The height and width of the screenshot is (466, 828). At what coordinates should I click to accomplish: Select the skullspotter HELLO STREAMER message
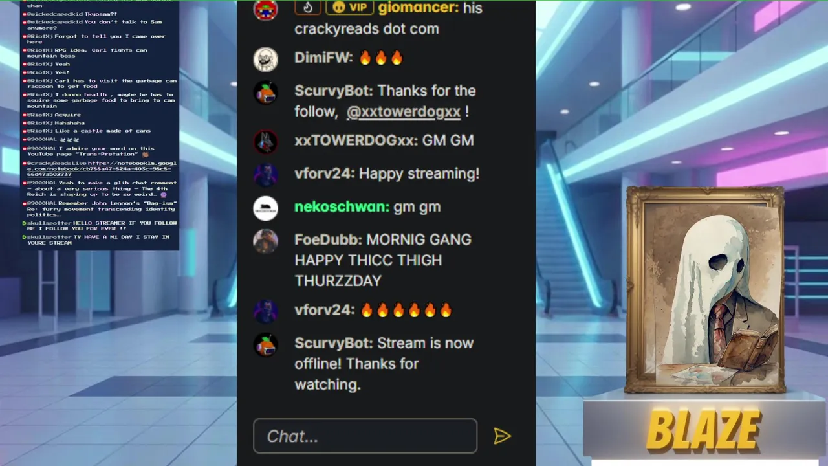click(100, 225)
